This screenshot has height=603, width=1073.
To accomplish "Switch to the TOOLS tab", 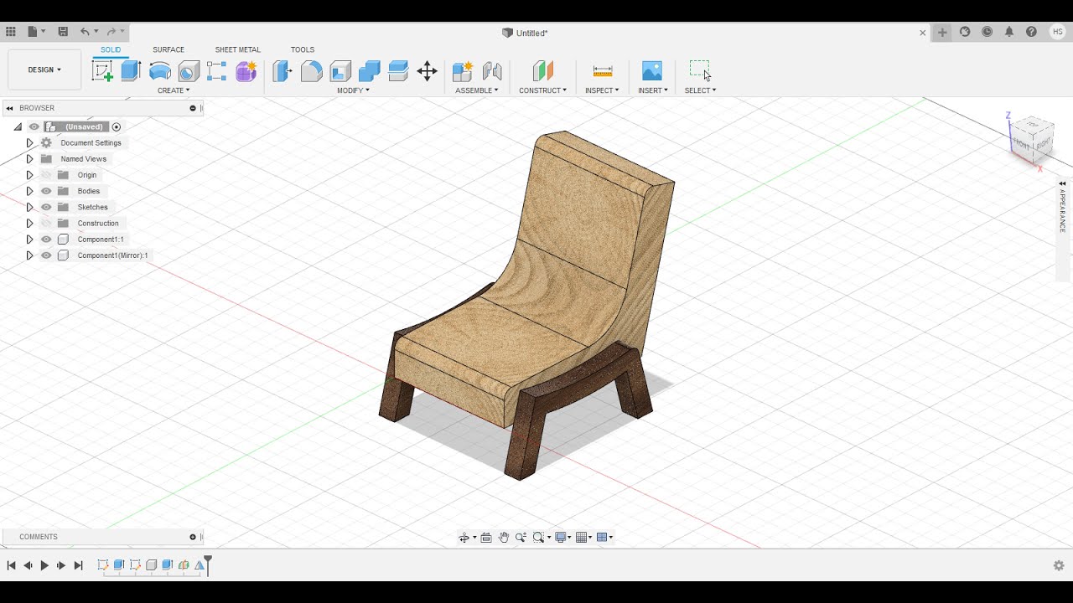I will (x=303, y=50).
